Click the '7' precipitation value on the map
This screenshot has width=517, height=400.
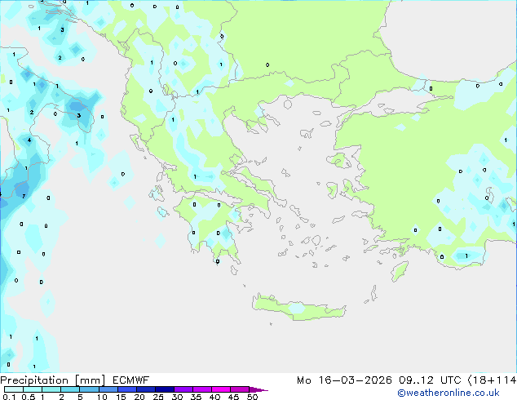[24, 197]
